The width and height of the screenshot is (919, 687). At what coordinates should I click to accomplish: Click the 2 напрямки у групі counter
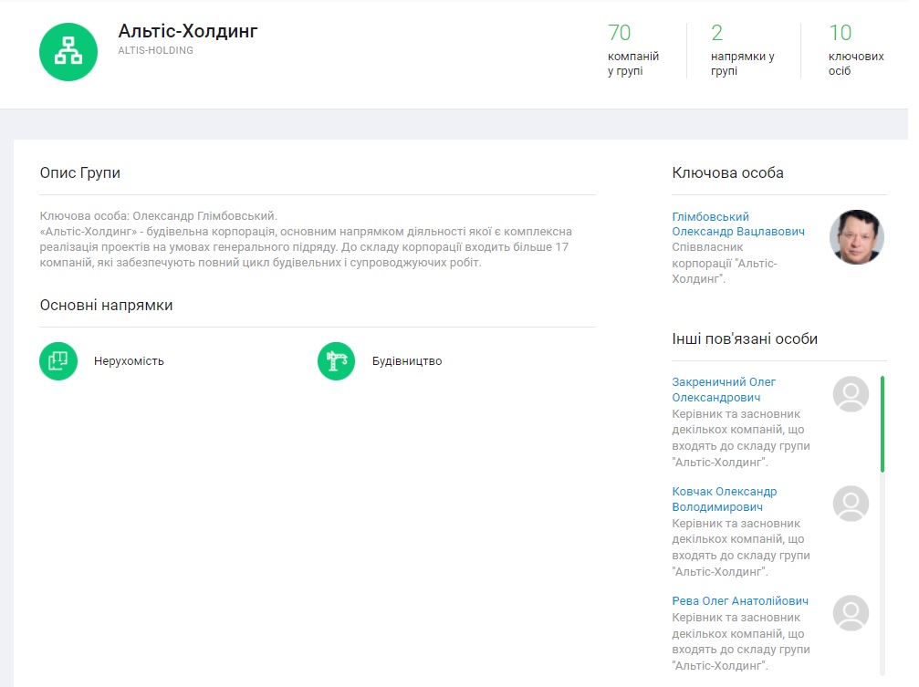(742, 50)
